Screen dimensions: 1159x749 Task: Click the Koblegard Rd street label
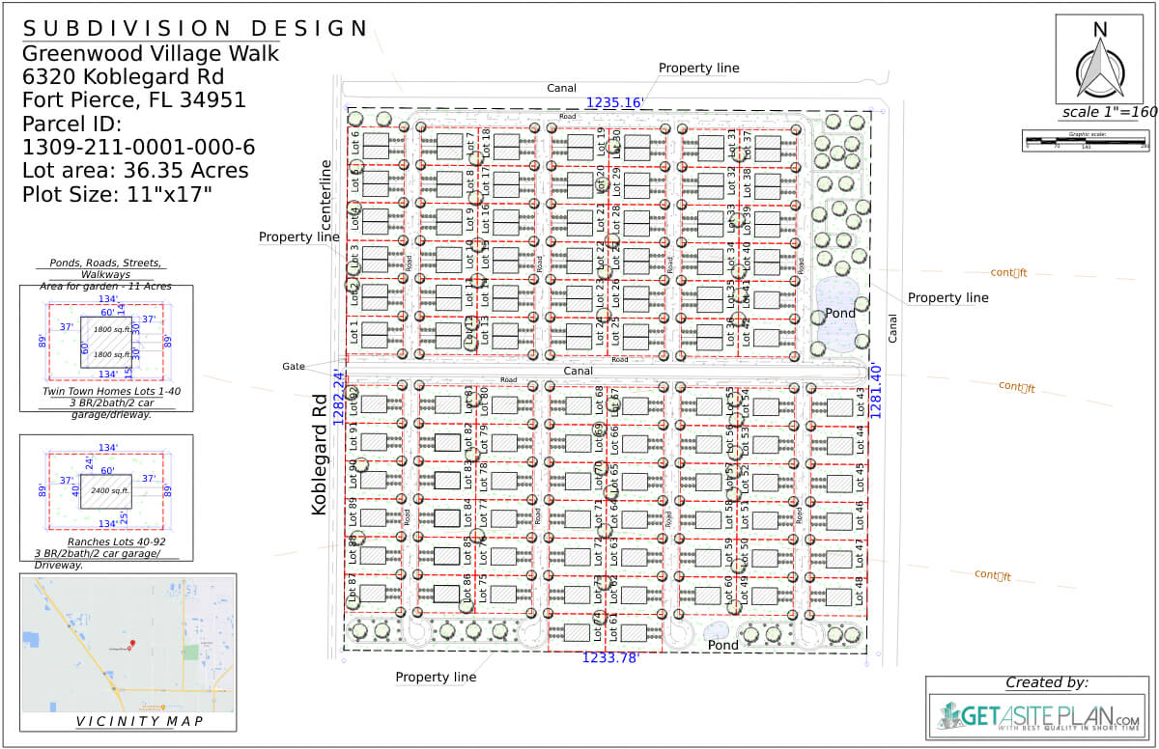pyautogui.click(x=318, y=454)
